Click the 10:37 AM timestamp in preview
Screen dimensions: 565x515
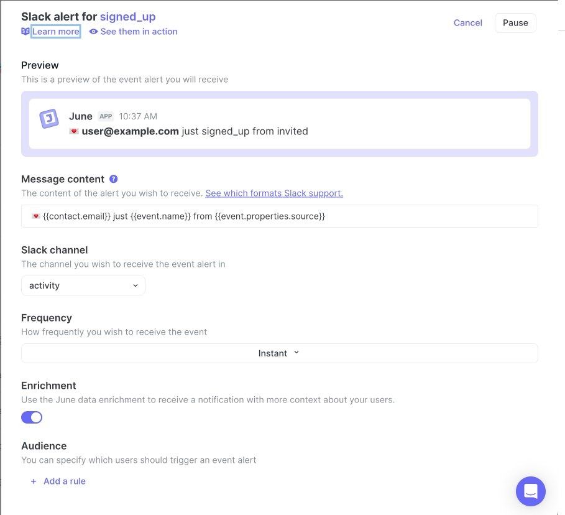[138, 116]
